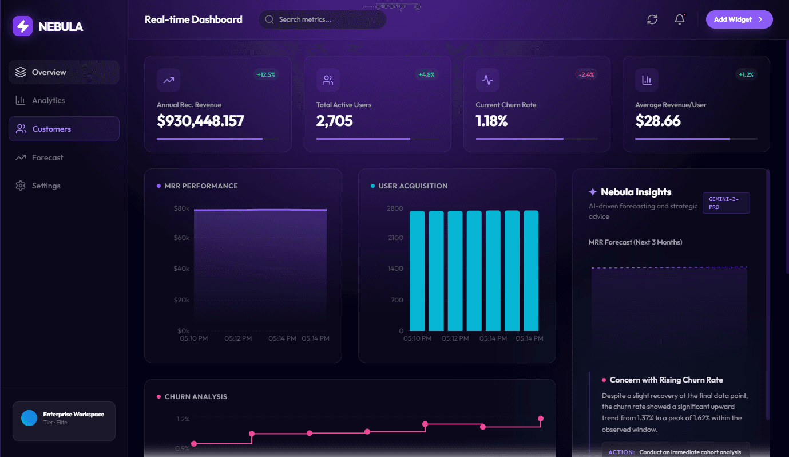Open Settings using the gear icon
Image resolution: width=789 pixels, height=457 pixels.
[21, 186]
